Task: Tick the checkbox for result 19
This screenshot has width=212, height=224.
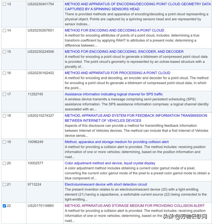Action: click(4, 142)
